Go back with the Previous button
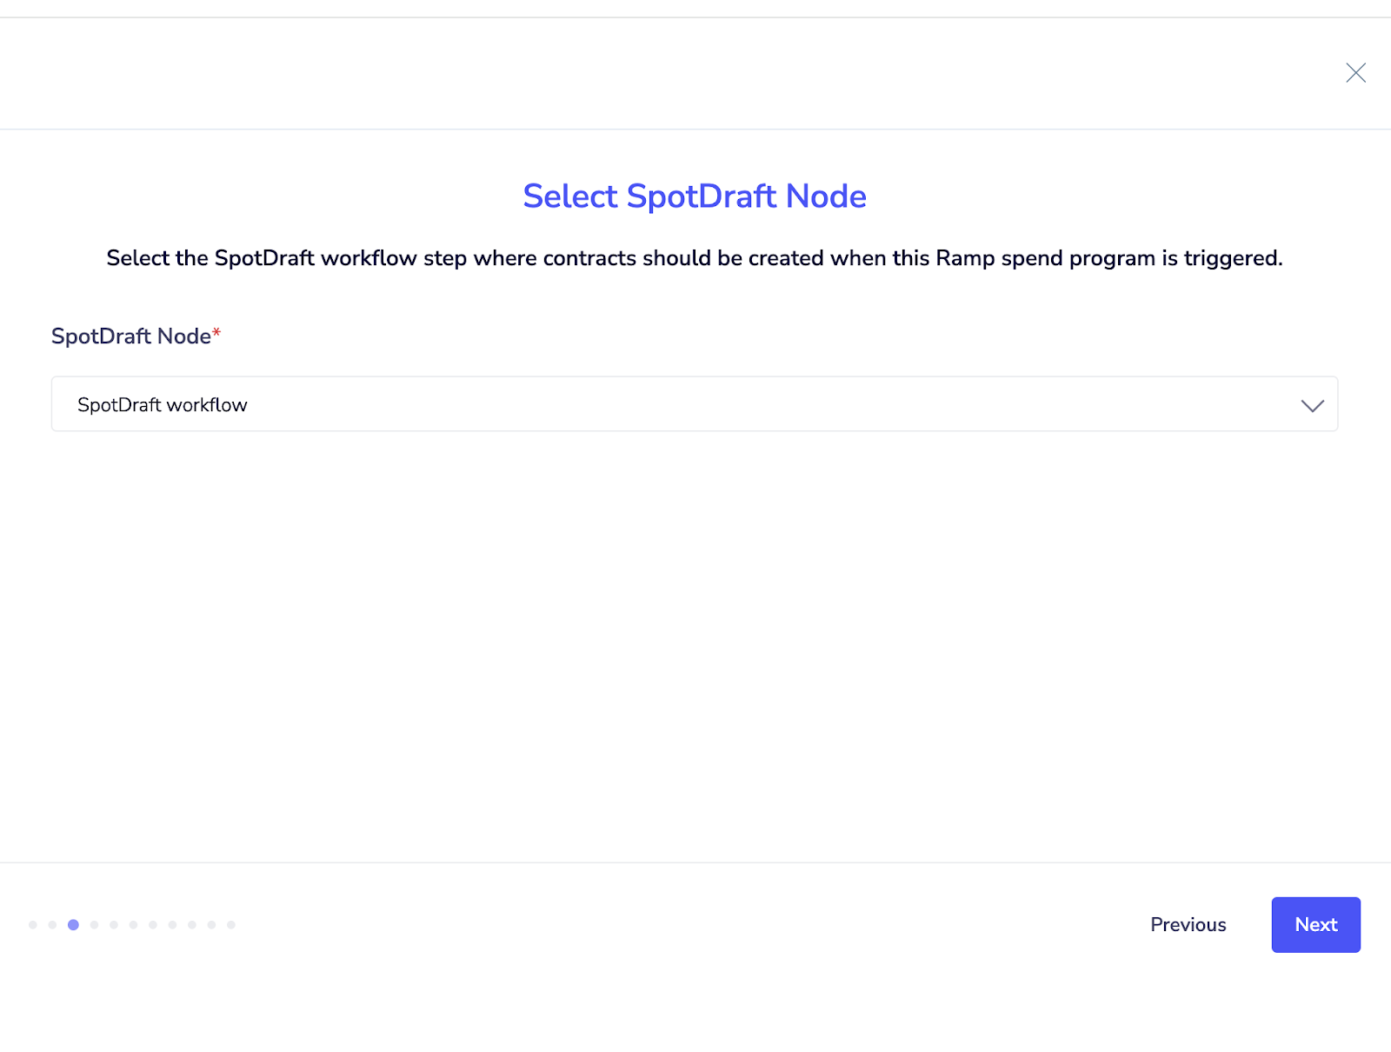The height and width of the screenshot is (1052, 1391). [x=1188, y=924]
